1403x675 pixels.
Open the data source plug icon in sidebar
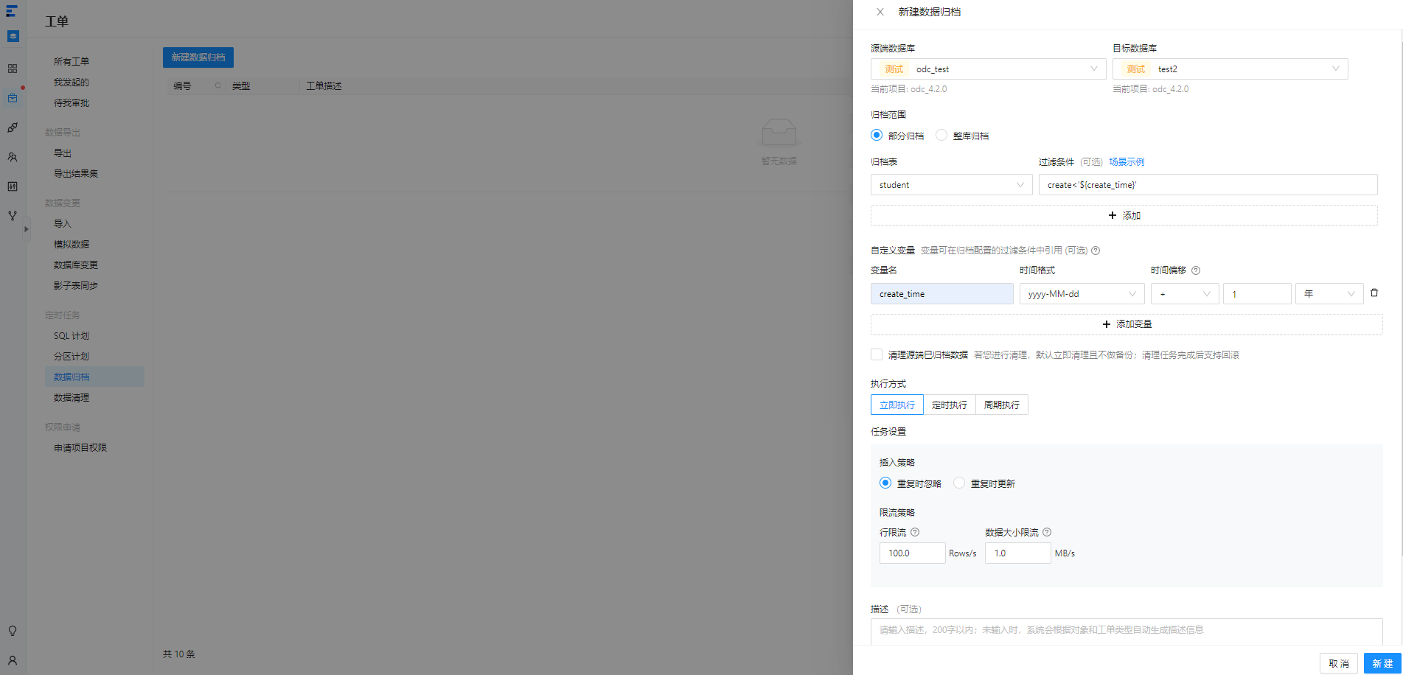pos(13,127)
